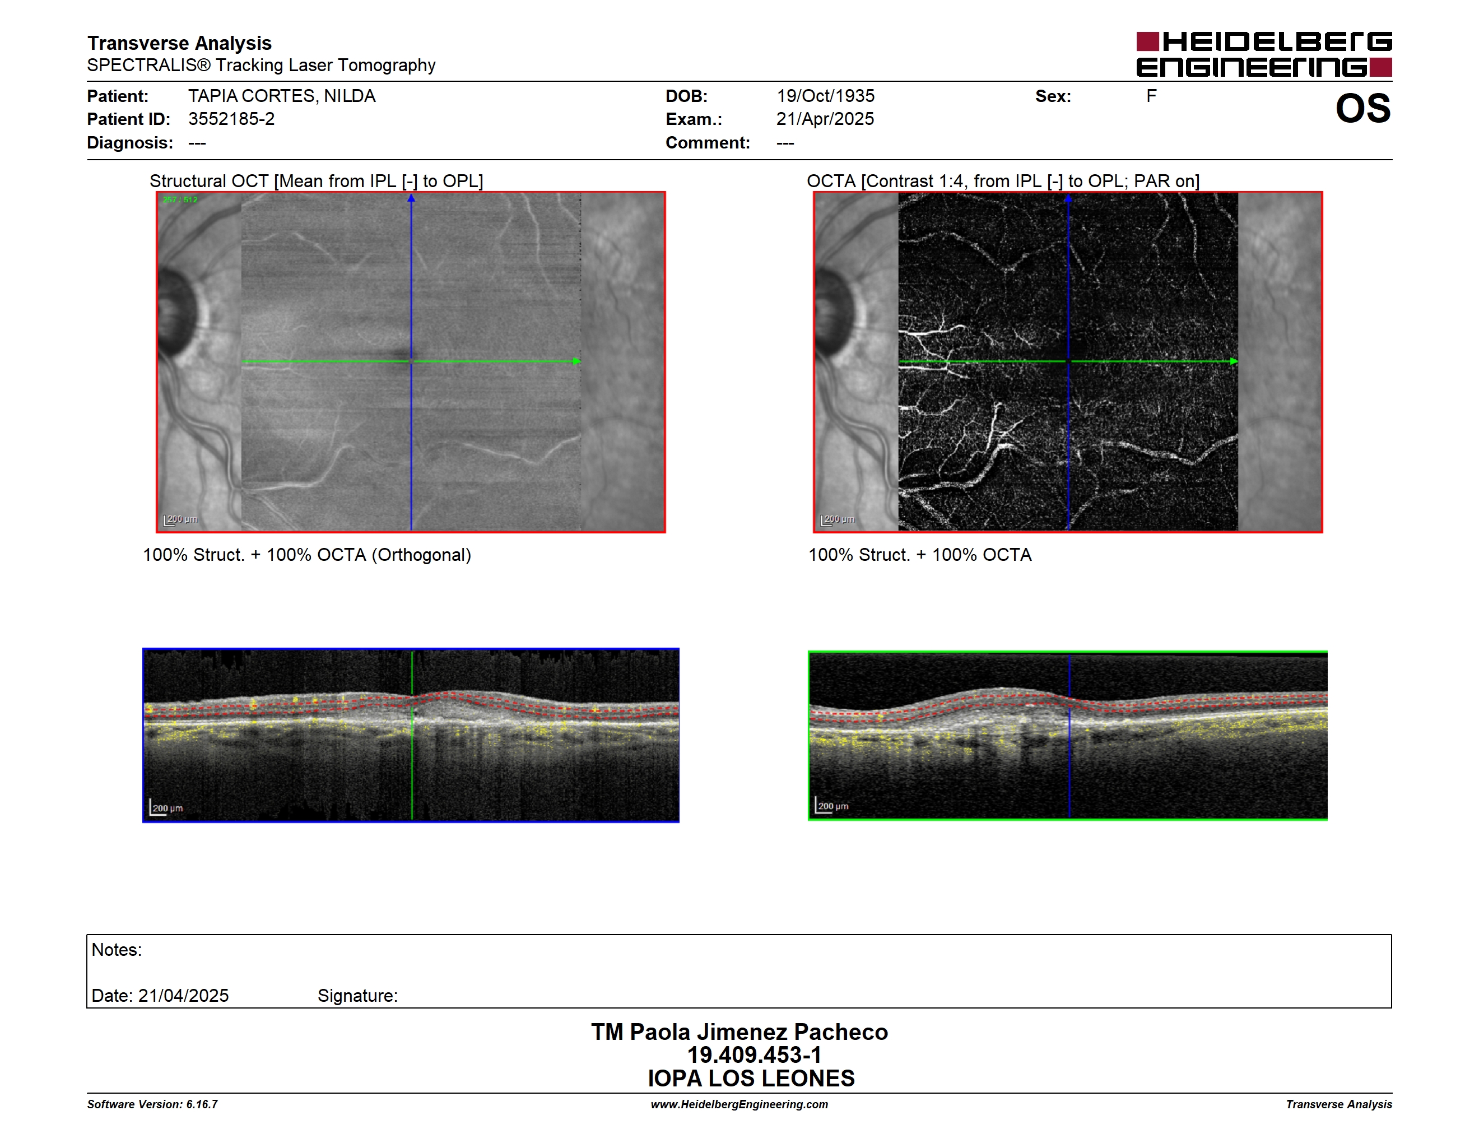Click the OCTA angiography image
This screenshot has width=1479, height=1143.
(x=1068, y=363)
